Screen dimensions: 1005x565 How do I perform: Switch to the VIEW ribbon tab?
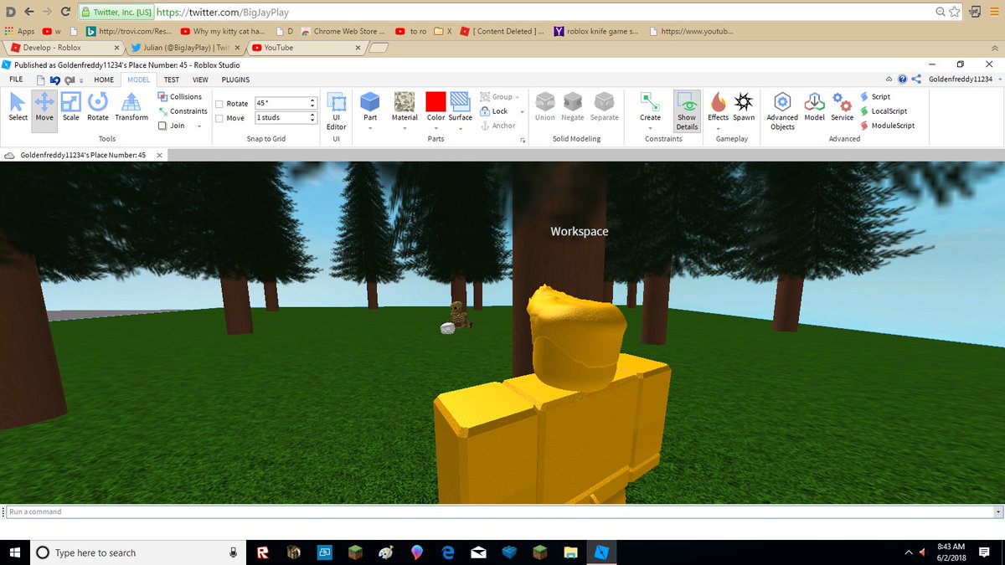click(200, 80)
